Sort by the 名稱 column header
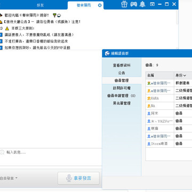 [159, 76]
